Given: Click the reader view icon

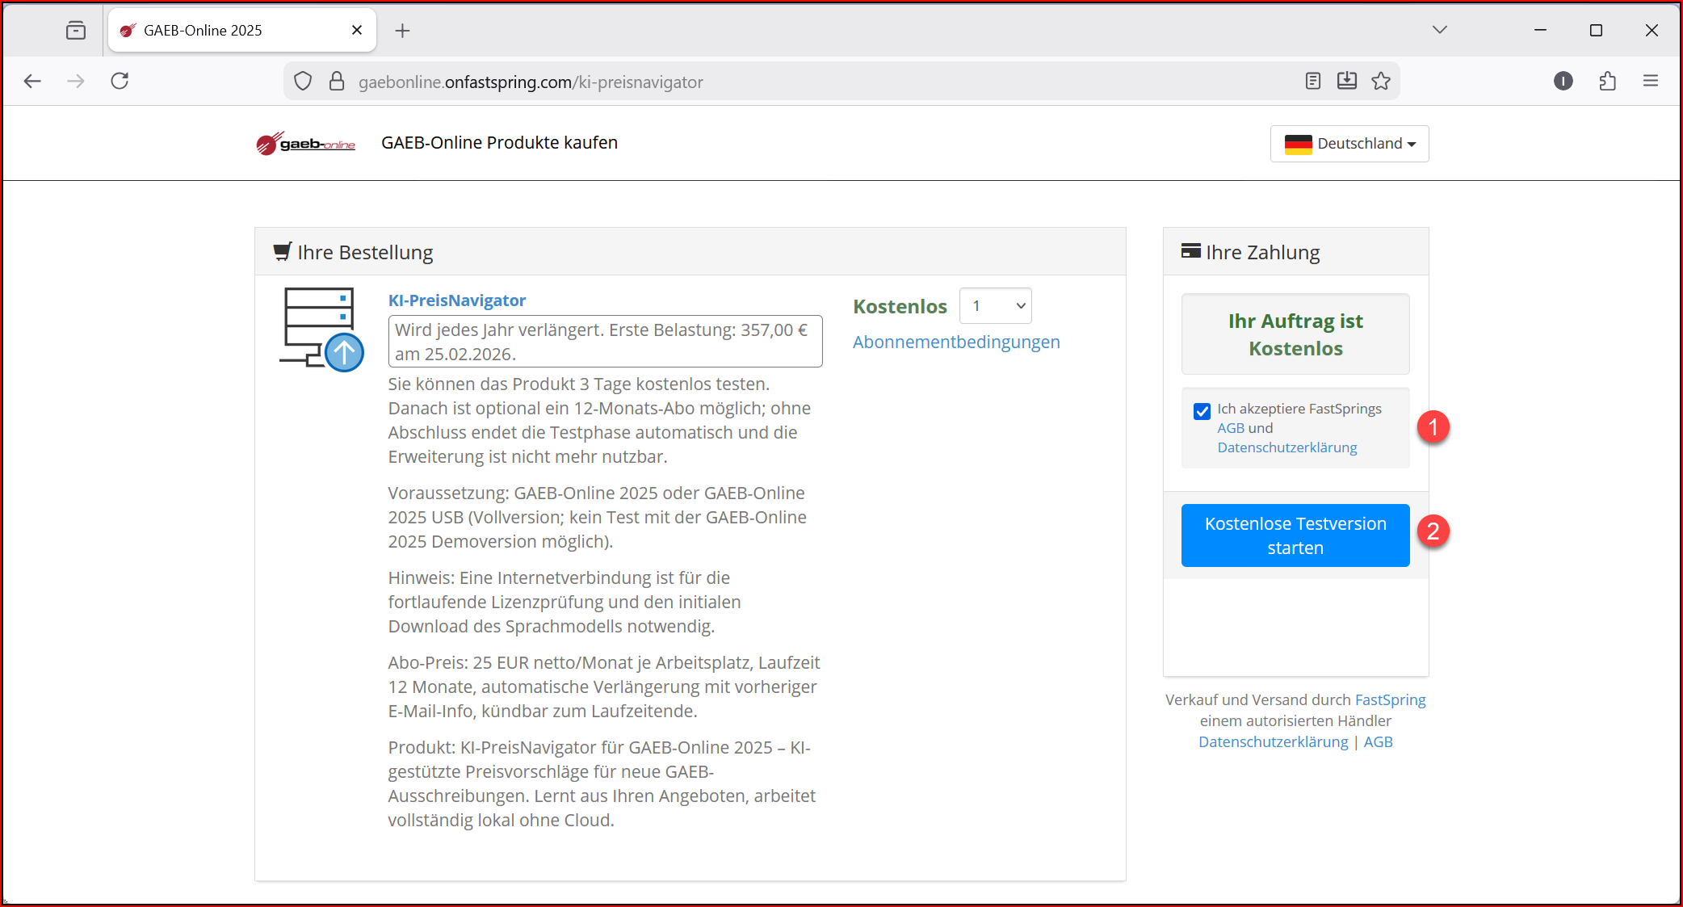Looking at the screenshot, I should pos(1313,82).
